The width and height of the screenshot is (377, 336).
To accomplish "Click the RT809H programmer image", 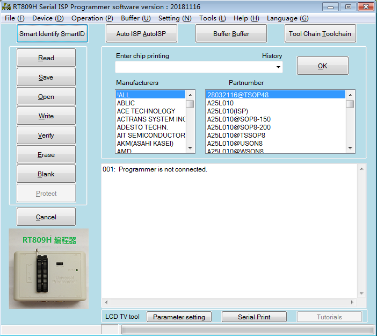I will (49, 269).
